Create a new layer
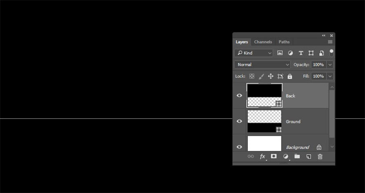Image resolution: width=365 pixels, height=193 pixels. click(x=309, y=156)
